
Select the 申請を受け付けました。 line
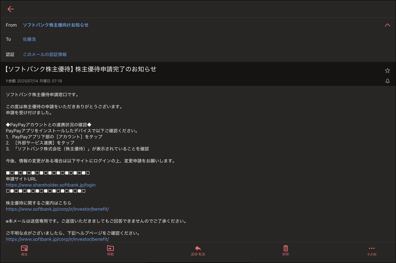[29, 113]
